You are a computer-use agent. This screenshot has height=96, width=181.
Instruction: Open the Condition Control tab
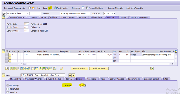click(x=151, y=79)
